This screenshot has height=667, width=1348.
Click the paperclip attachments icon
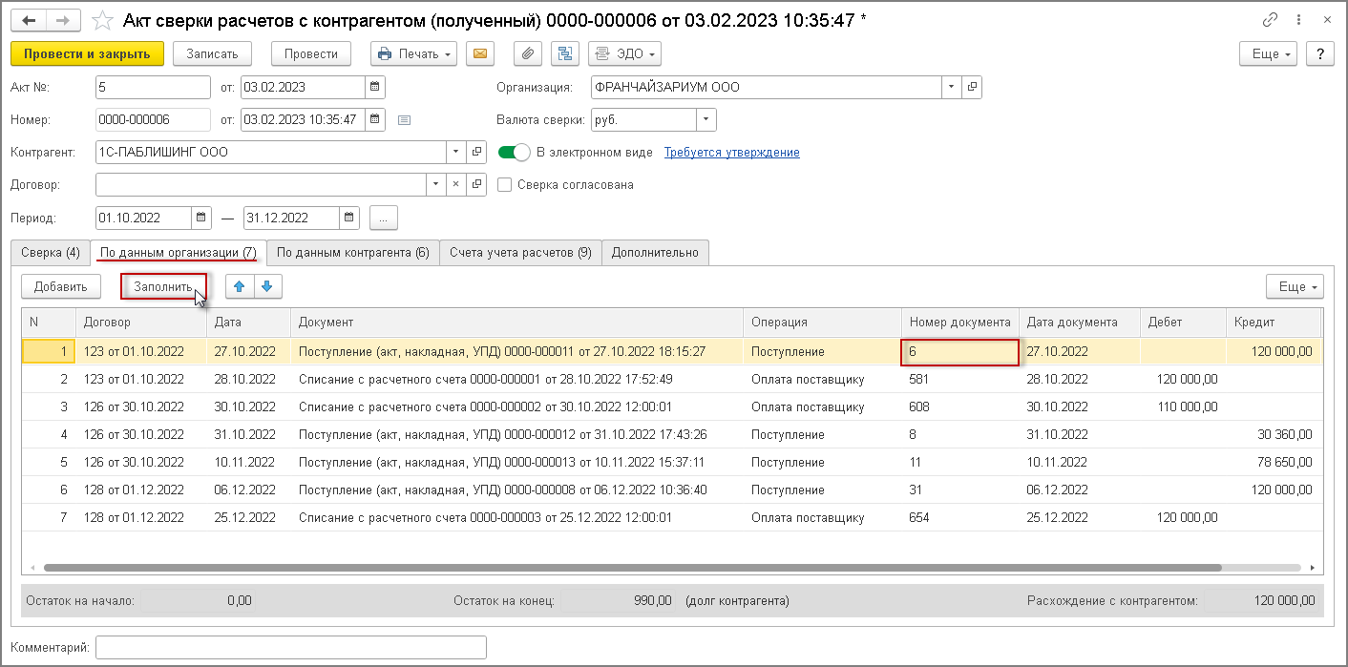tap(528, 54)
